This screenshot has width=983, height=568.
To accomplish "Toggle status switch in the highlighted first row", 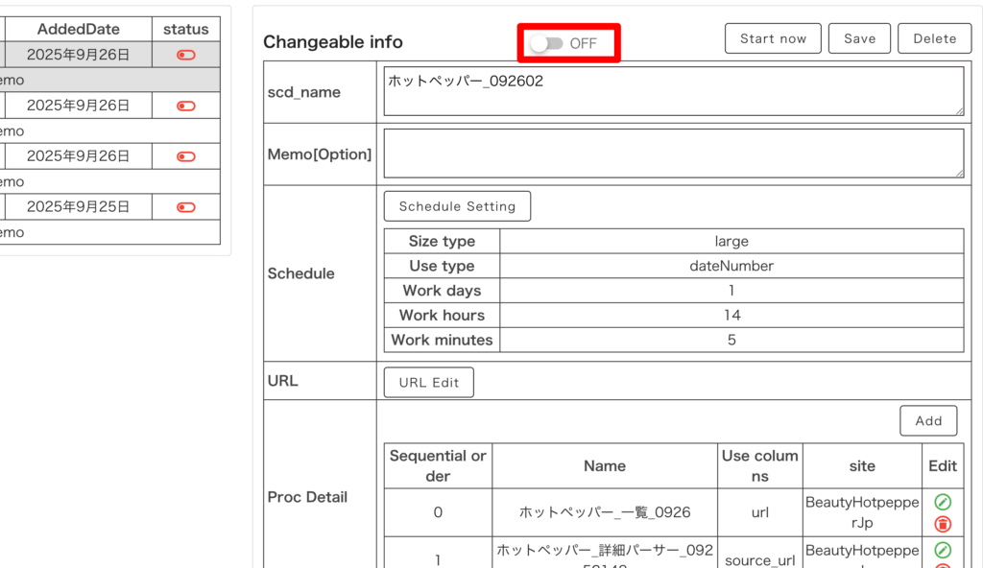I will 186,56.
